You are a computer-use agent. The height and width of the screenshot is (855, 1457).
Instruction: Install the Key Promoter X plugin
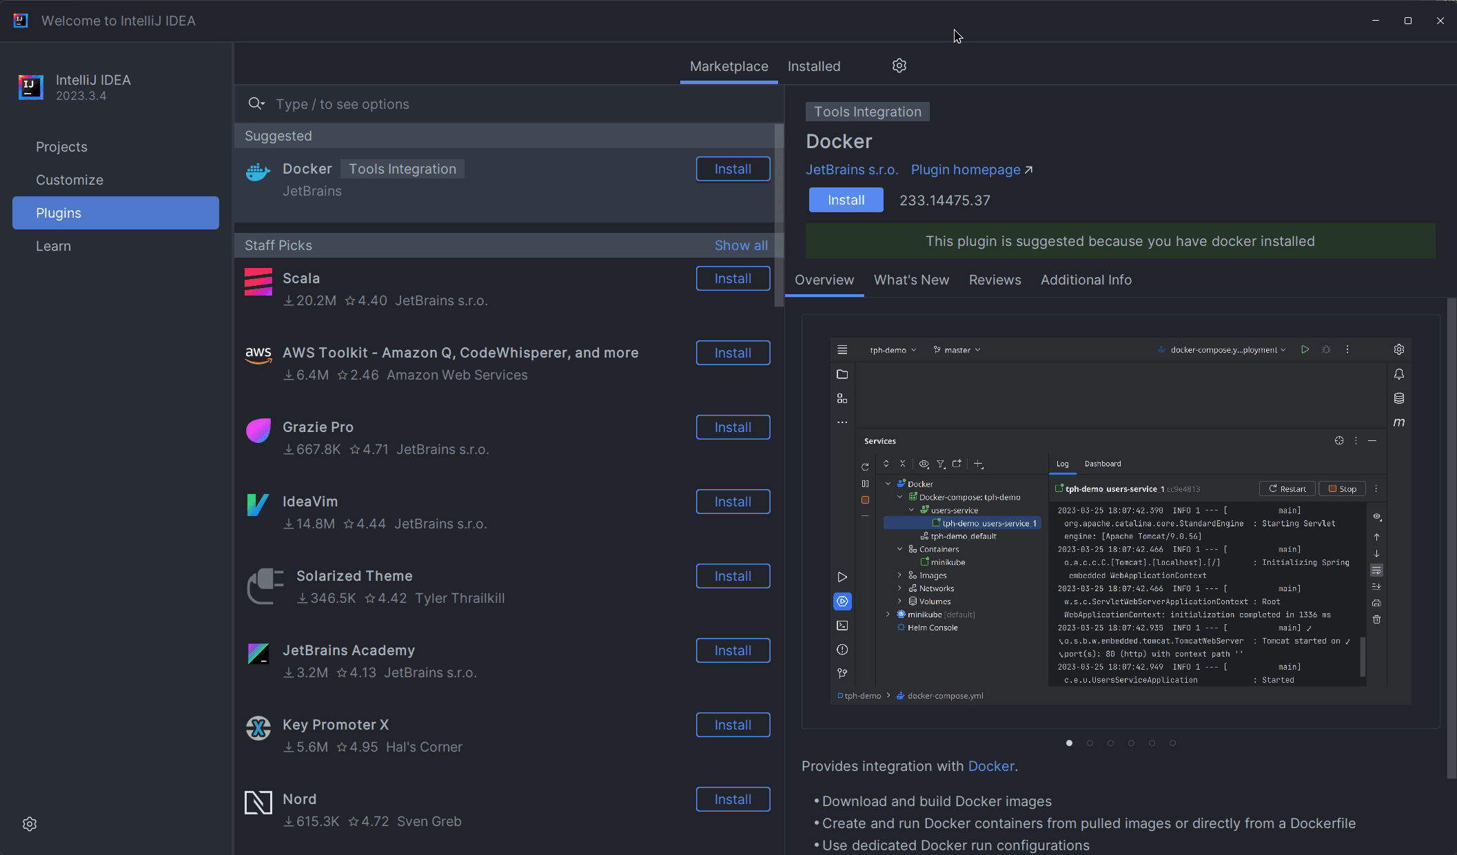(733, 725)
